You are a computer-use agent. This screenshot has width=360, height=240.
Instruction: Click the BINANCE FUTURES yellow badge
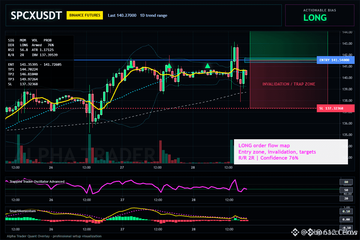(x=85, y=15)
